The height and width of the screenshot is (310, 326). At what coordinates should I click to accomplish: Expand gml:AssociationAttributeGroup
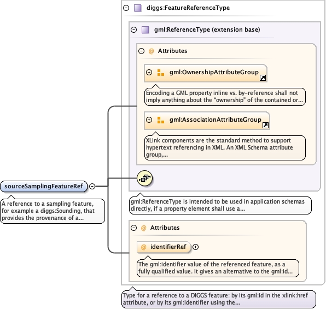[x=149, y=120]
